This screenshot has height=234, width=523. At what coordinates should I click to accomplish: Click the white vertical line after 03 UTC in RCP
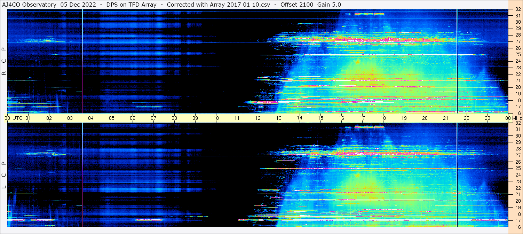click(82, 61)
